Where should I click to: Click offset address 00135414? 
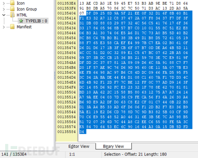coord(67,18)
